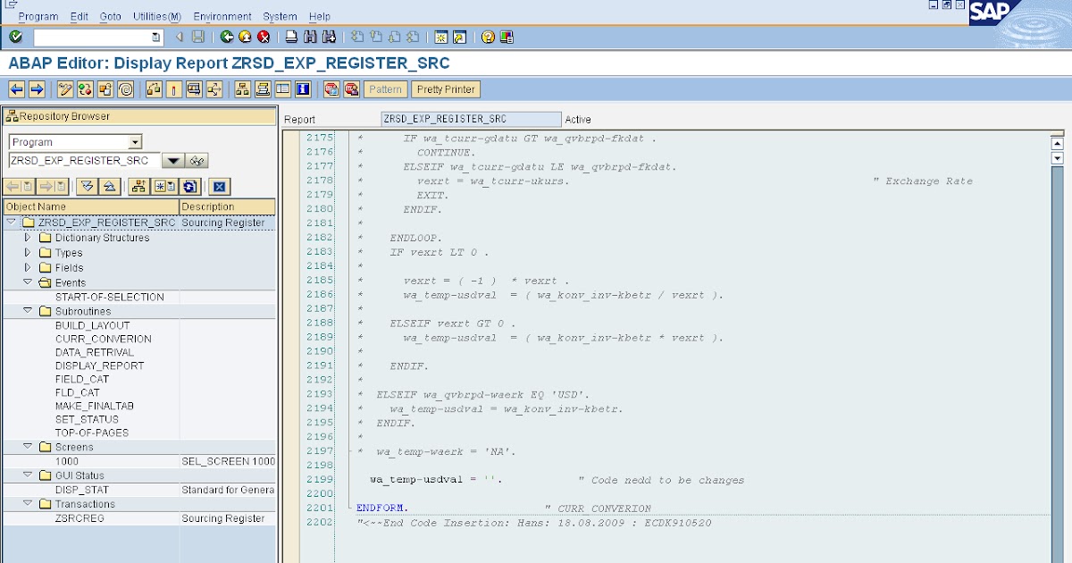
Task: Click the Find binoculars icon
Action: point(310,37)
